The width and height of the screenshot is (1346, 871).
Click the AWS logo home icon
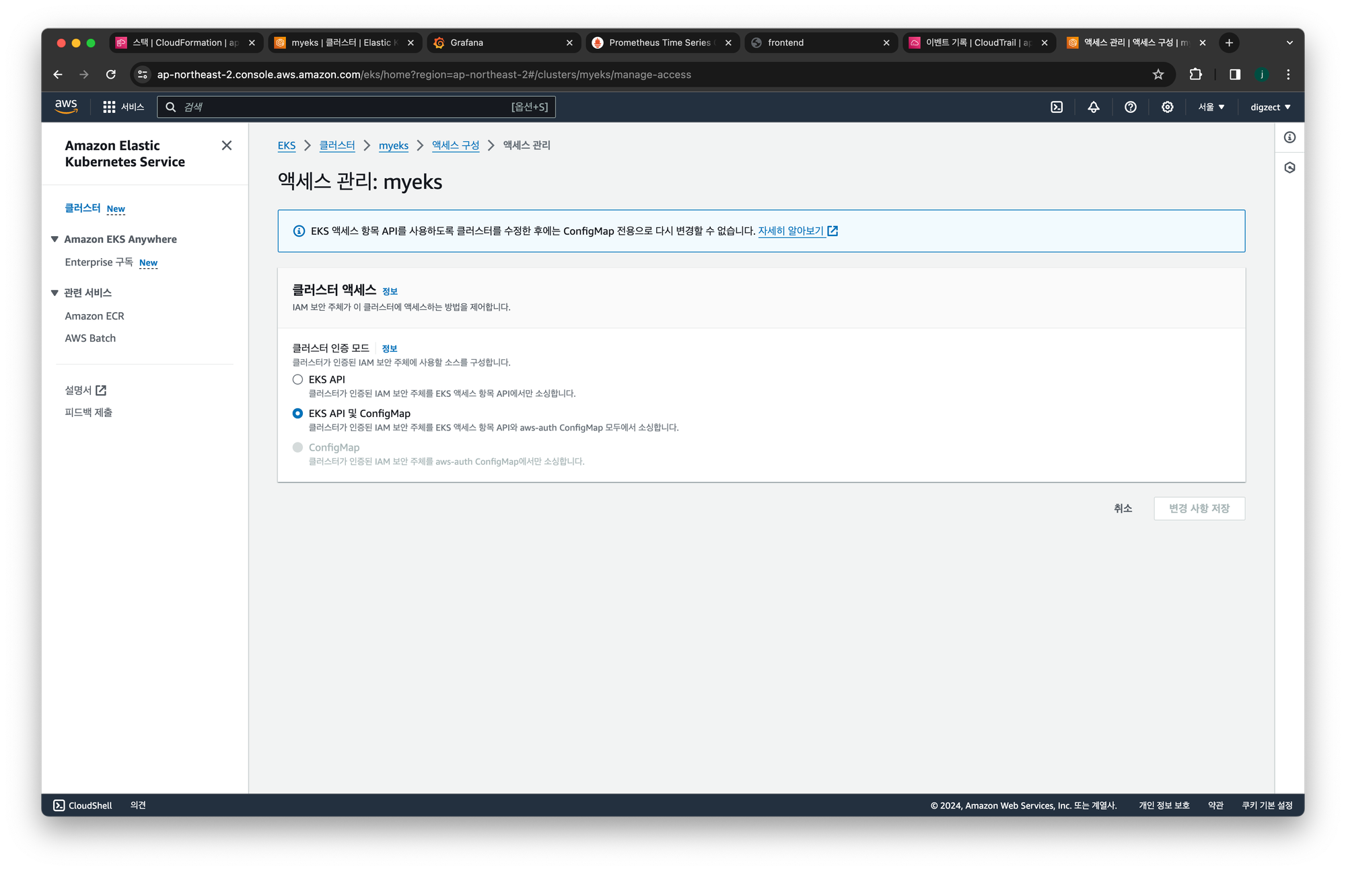tap(66, 106)
